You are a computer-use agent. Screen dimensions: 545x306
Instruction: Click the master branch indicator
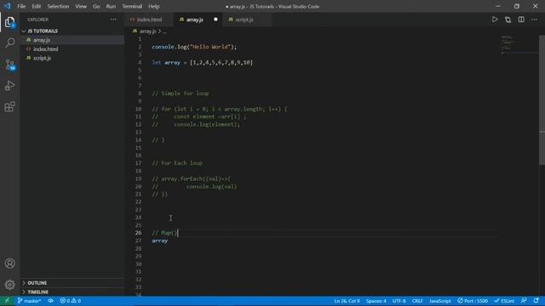tap(29, 301)
